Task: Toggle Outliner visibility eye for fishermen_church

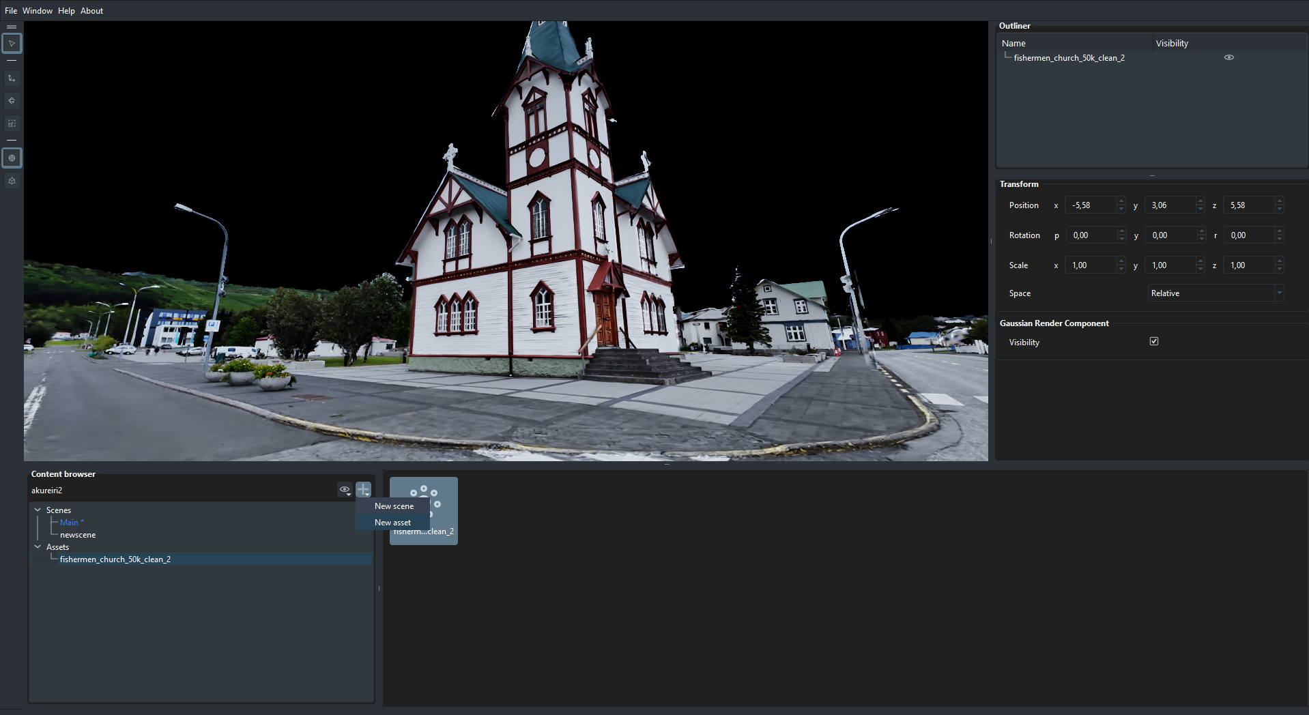Action: click(1228, 58)
